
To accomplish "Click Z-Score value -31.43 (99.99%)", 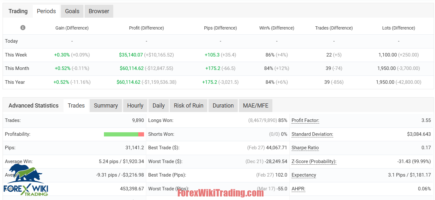I will (414, 161).
